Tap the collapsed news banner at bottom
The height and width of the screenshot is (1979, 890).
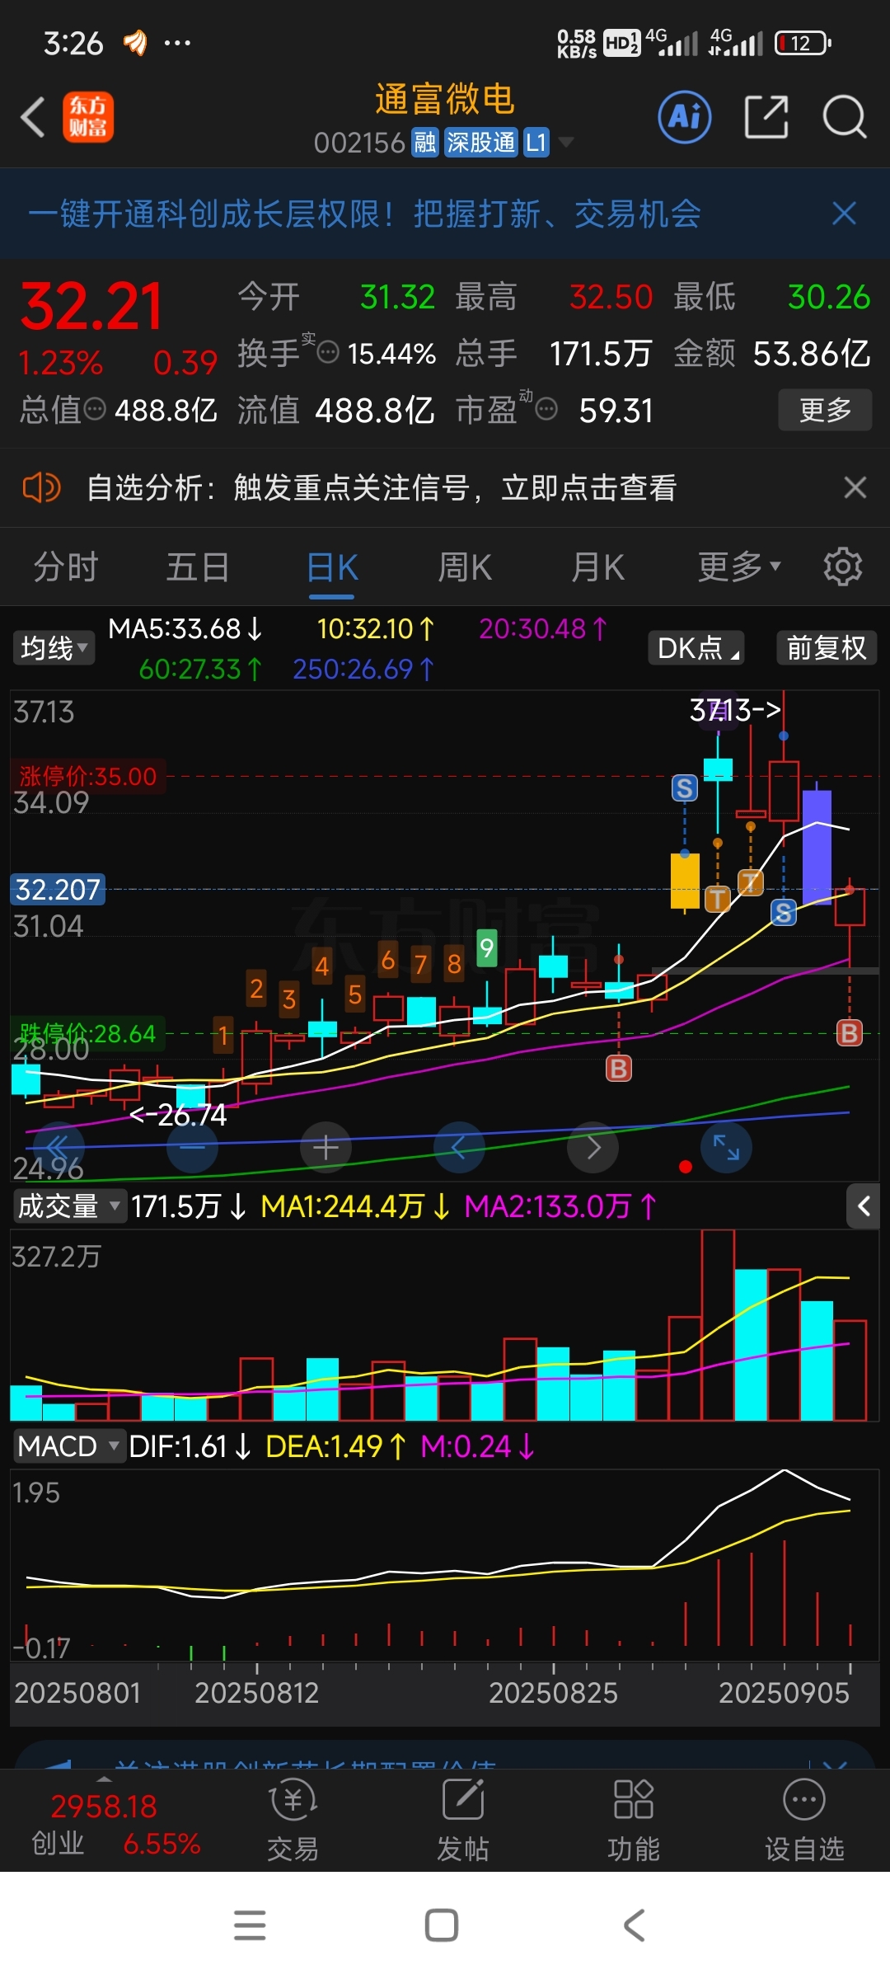[x=445, y=1755]
